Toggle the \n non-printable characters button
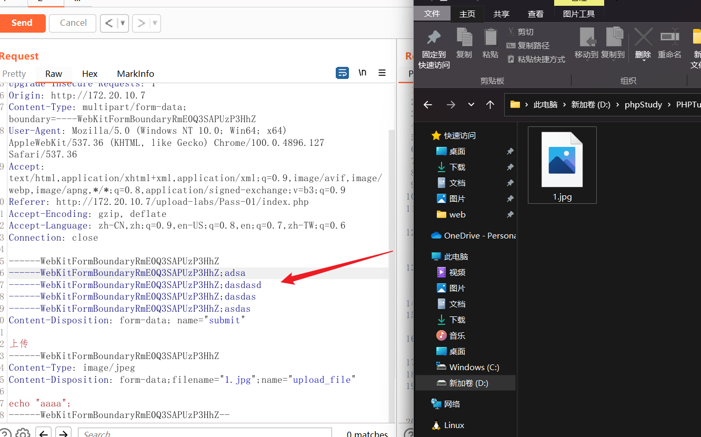 pos(363,73)
